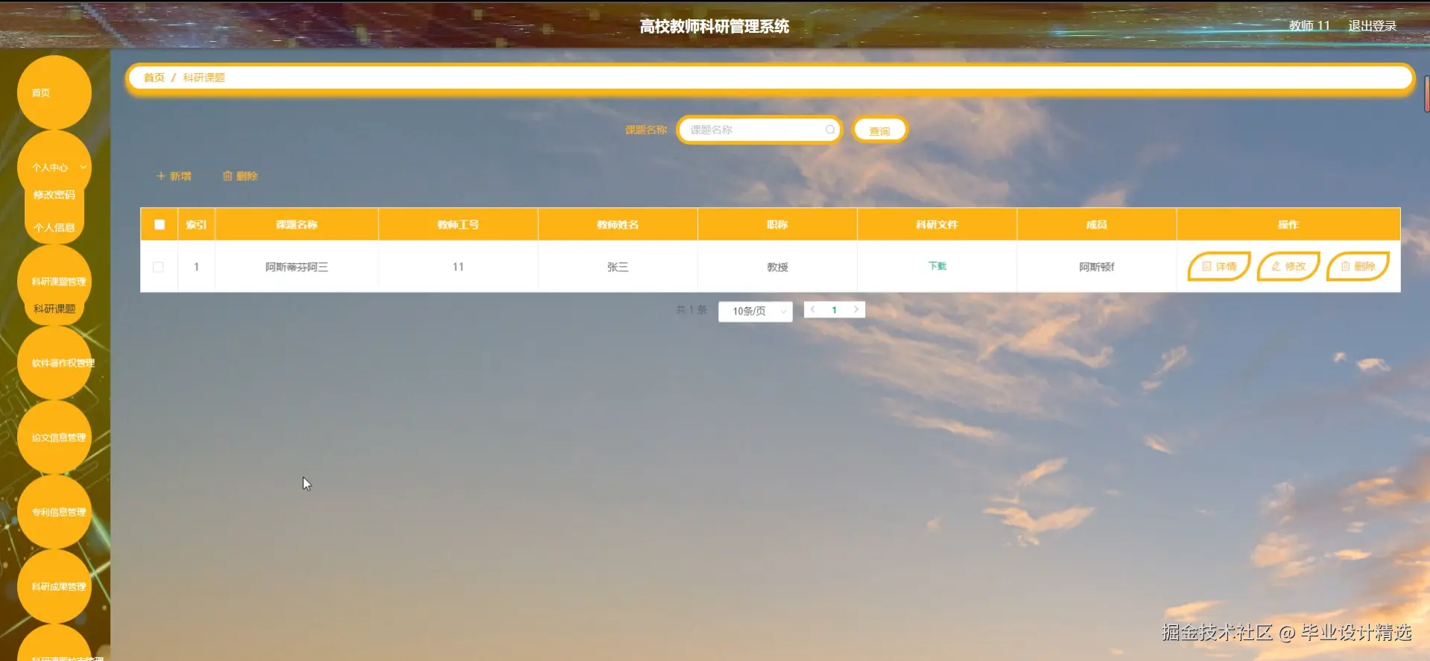
Task: Check the row 1 checkbox
Action: pos(158,267)
